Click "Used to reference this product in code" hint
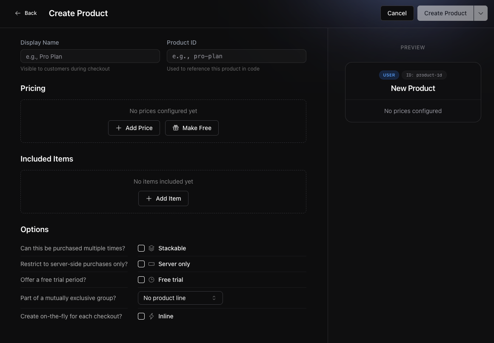 (x=213, y=68)
